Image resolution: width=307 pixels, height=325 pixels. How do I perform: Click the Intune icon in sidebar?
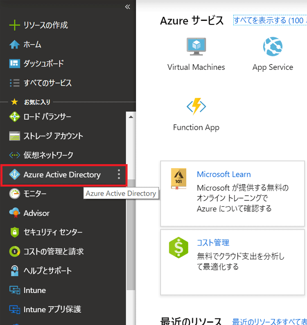tap(15, 290)
